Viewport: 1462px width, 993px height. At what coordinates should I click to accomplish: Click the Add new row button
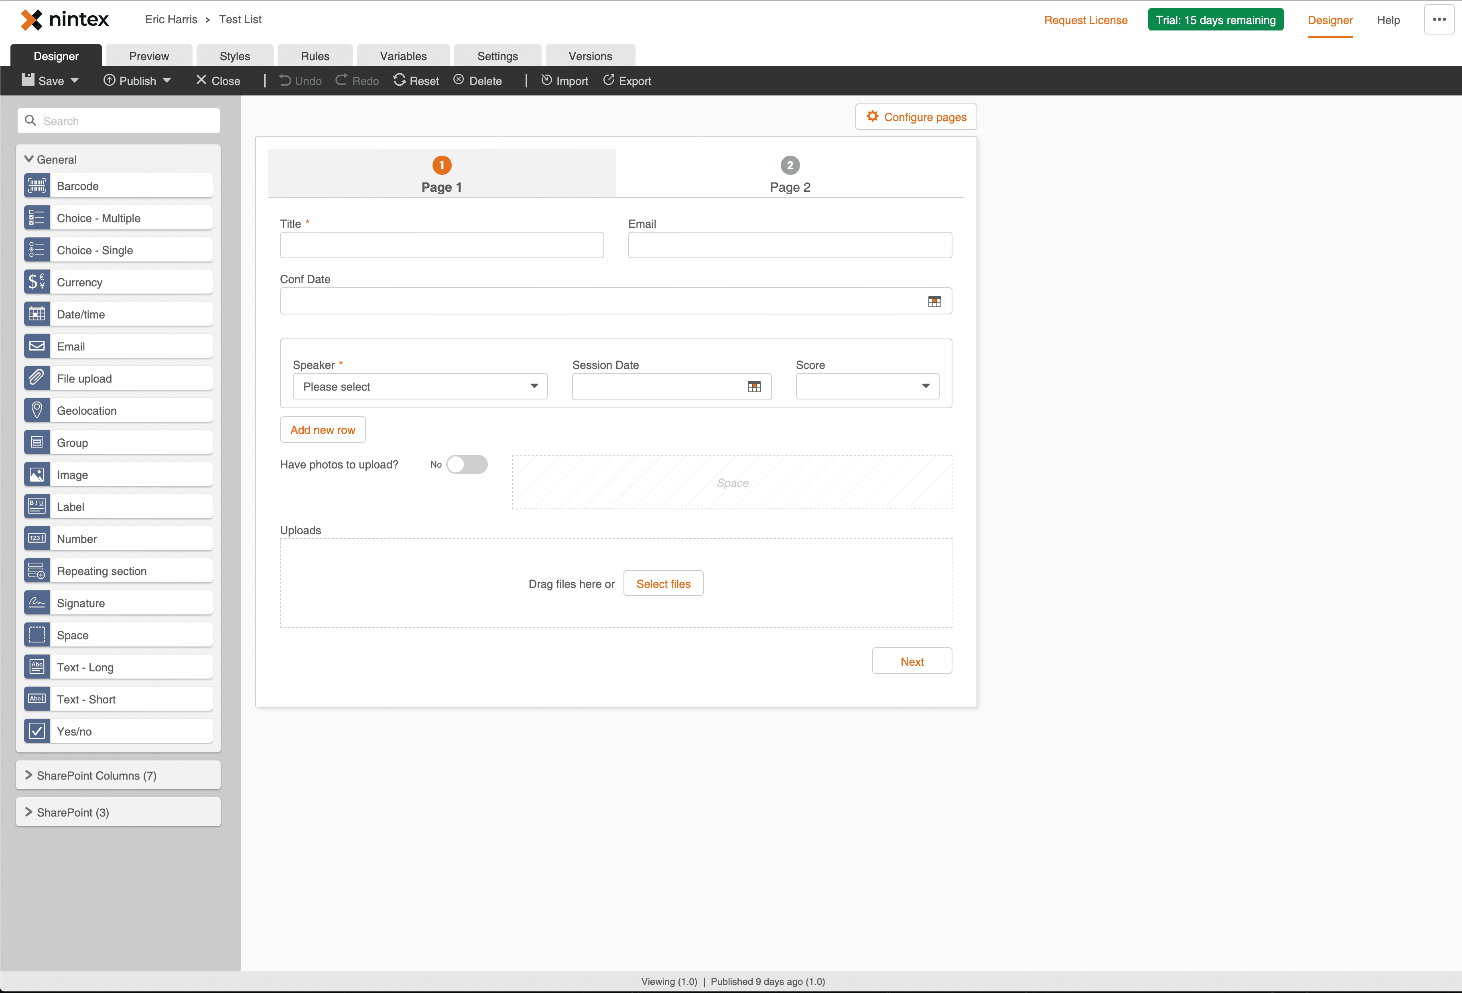point(323,430)
